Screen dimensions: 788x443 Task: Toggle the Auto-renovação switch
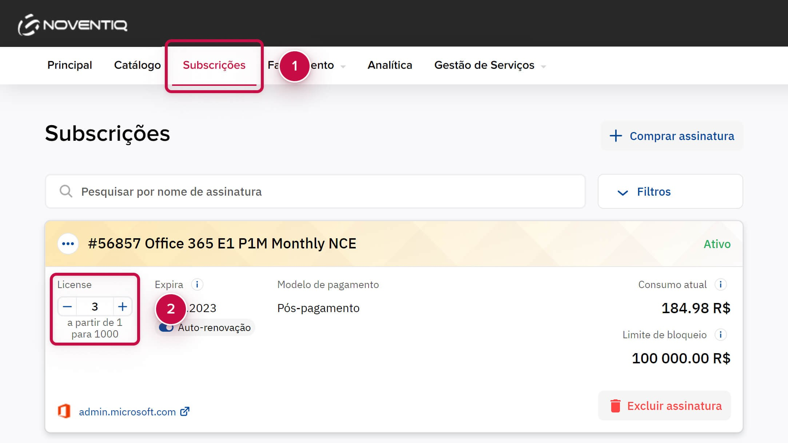click(166, 328)
